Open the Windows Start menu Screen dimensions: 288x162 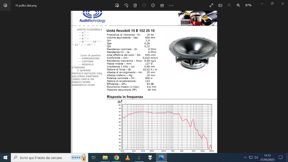click(x=5, y=158)
